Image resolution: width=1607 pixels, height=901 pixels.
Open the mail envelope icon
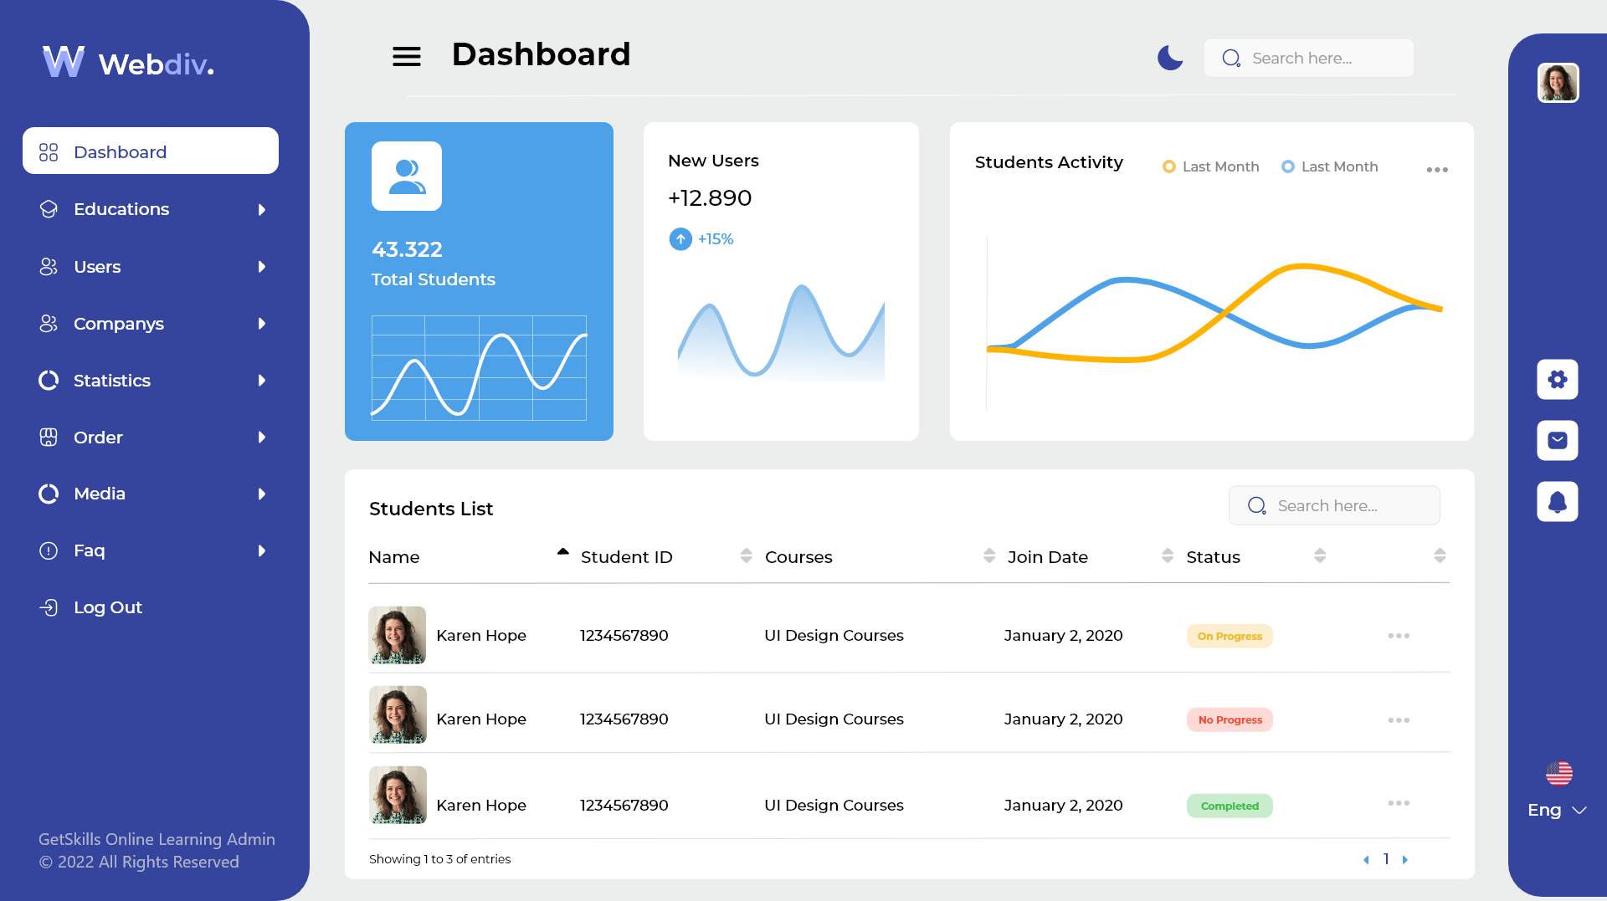point(1558,440)
